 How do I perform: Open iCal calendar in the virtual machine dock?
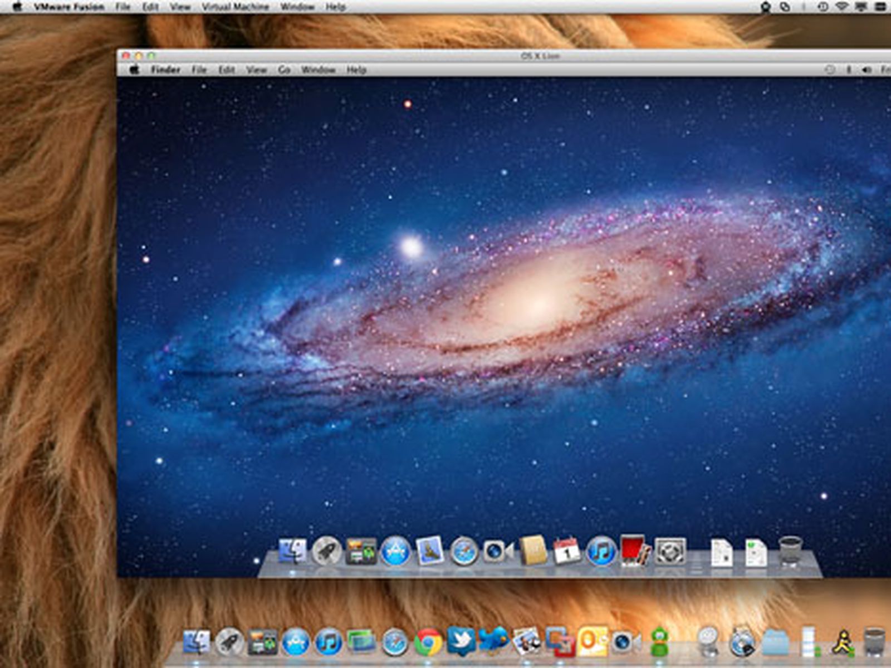coord(566,551)
